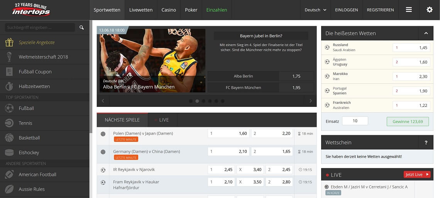The height and width of the screenshot is (198, 440).
Task: Open the settings gear icon
Action: tap(429, 10)
